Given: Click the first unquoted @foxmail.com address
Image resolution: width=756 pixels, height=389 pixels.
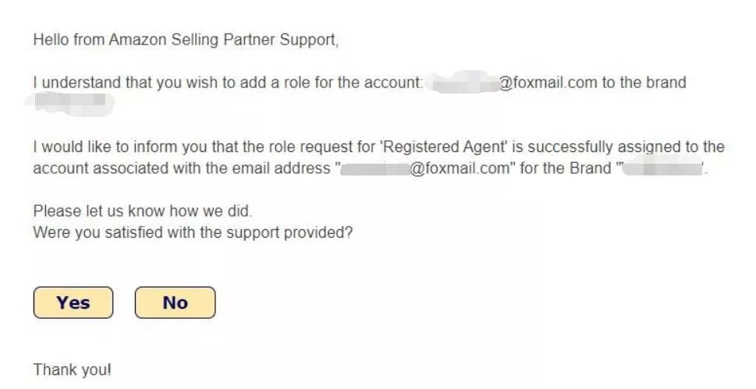Looking at the screenshot, I should point(543,83).
